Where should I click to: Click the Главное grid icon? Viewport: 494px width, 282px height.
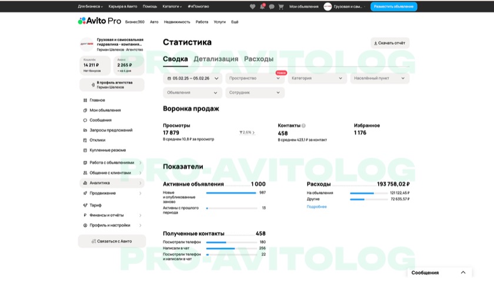[85, 100]
